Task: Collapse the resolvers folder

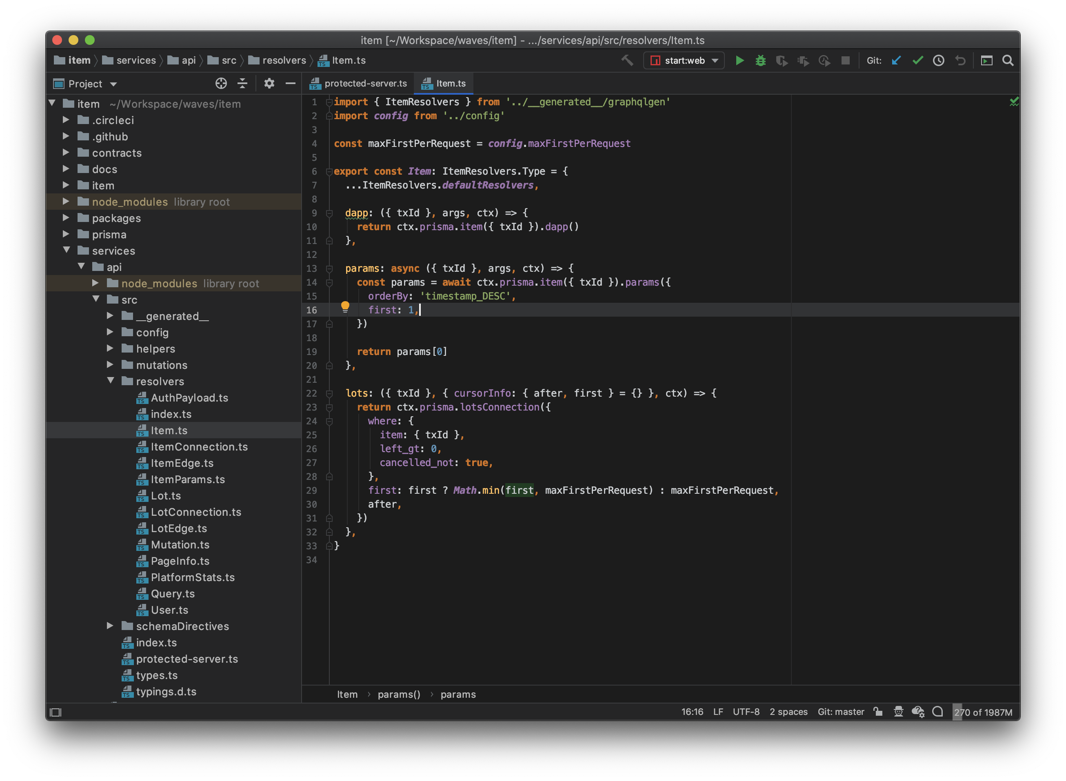Action: pos(110,381)
